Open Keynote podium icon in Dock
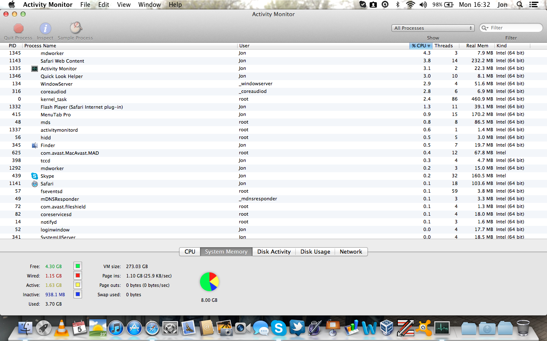Image resolution: width=547 pixels, height=341 pixels. [x=333, y=327]
